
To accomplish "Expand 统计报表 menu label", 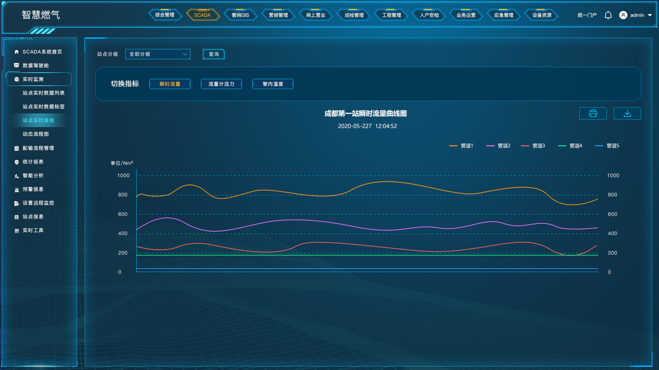I will coord(33,162).
